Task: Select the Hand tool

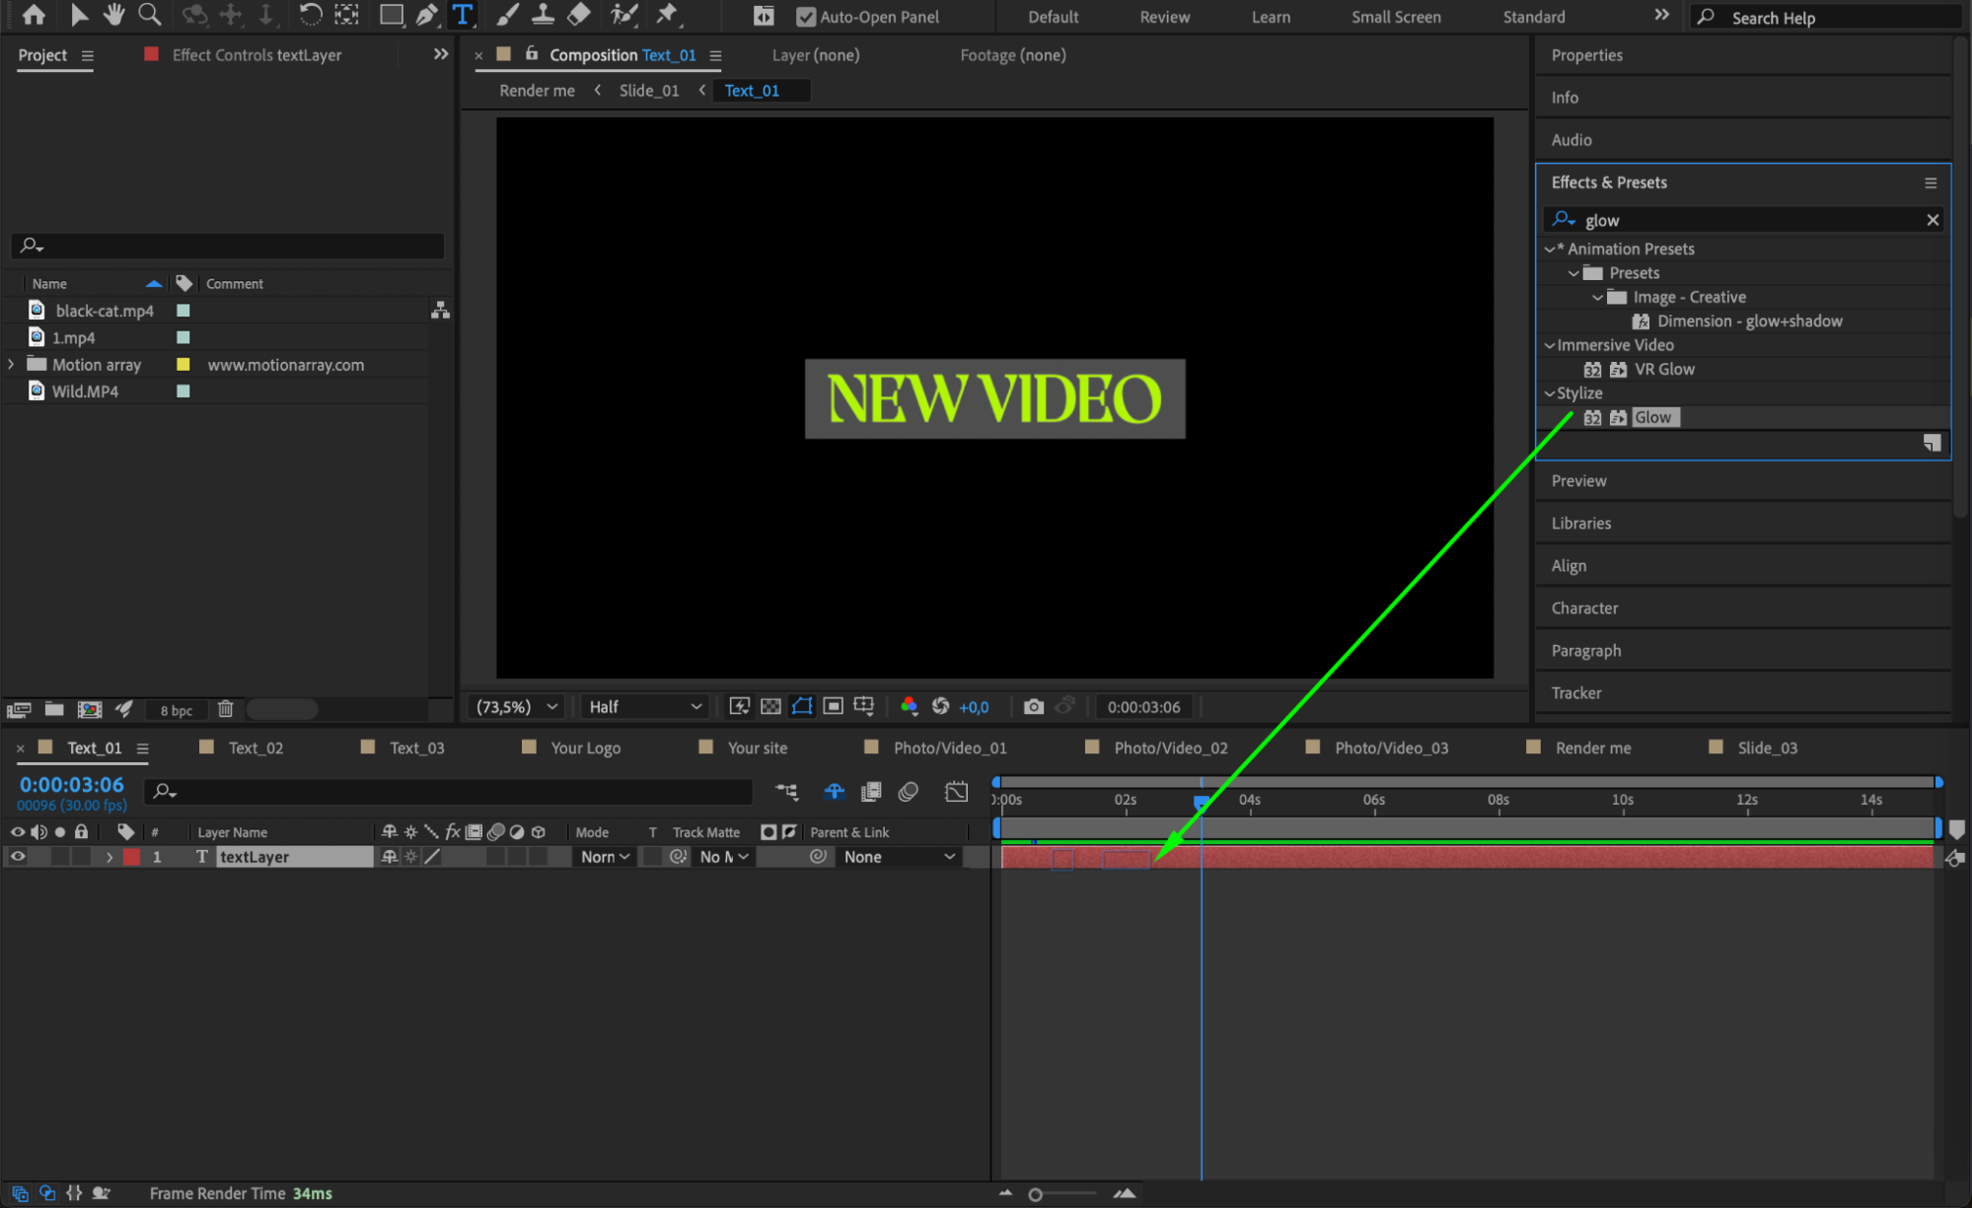Action: click(x=114, y=15)
